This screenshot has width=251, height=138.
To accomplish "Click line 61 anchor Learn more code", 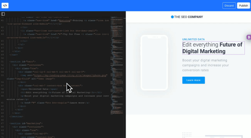I will 55,103.
